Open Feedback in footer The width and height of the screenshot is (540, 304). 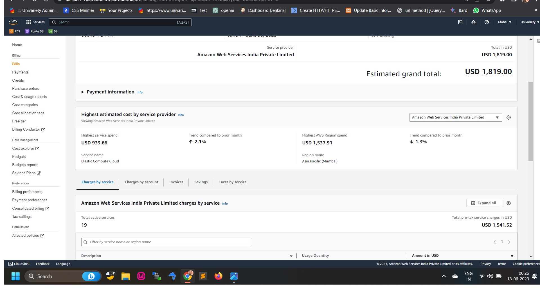pos(43,264)
